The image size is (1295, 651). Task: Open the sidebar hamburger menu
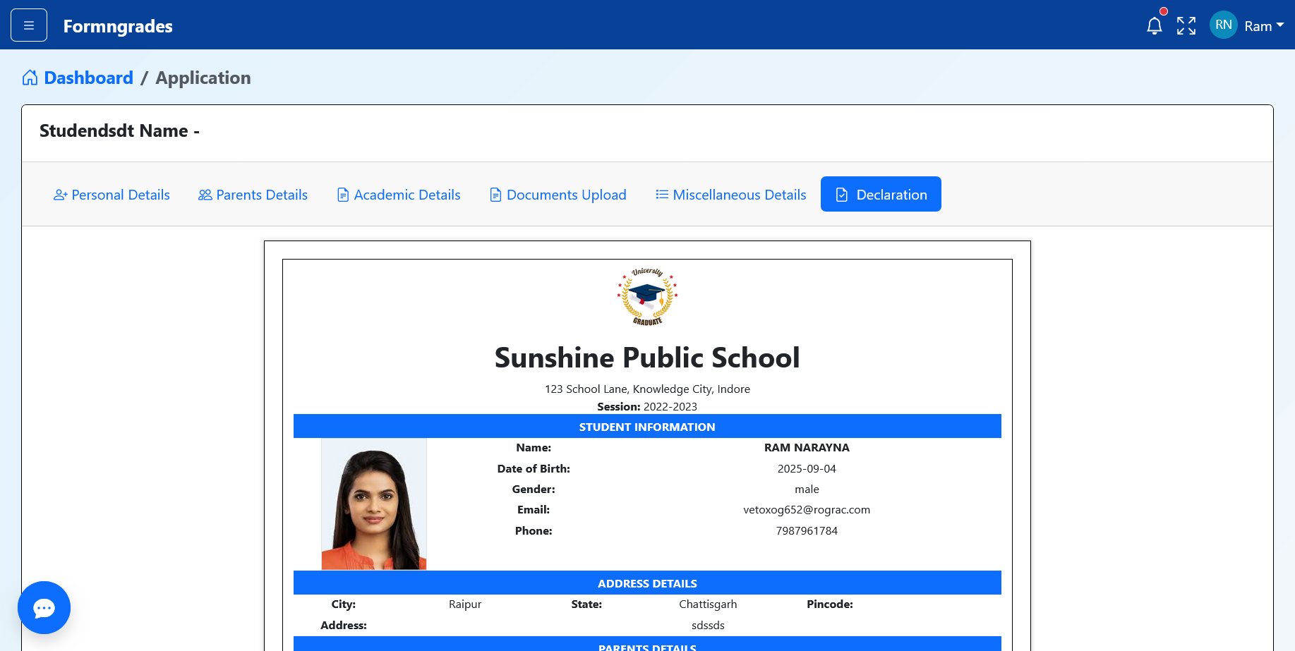28,24
